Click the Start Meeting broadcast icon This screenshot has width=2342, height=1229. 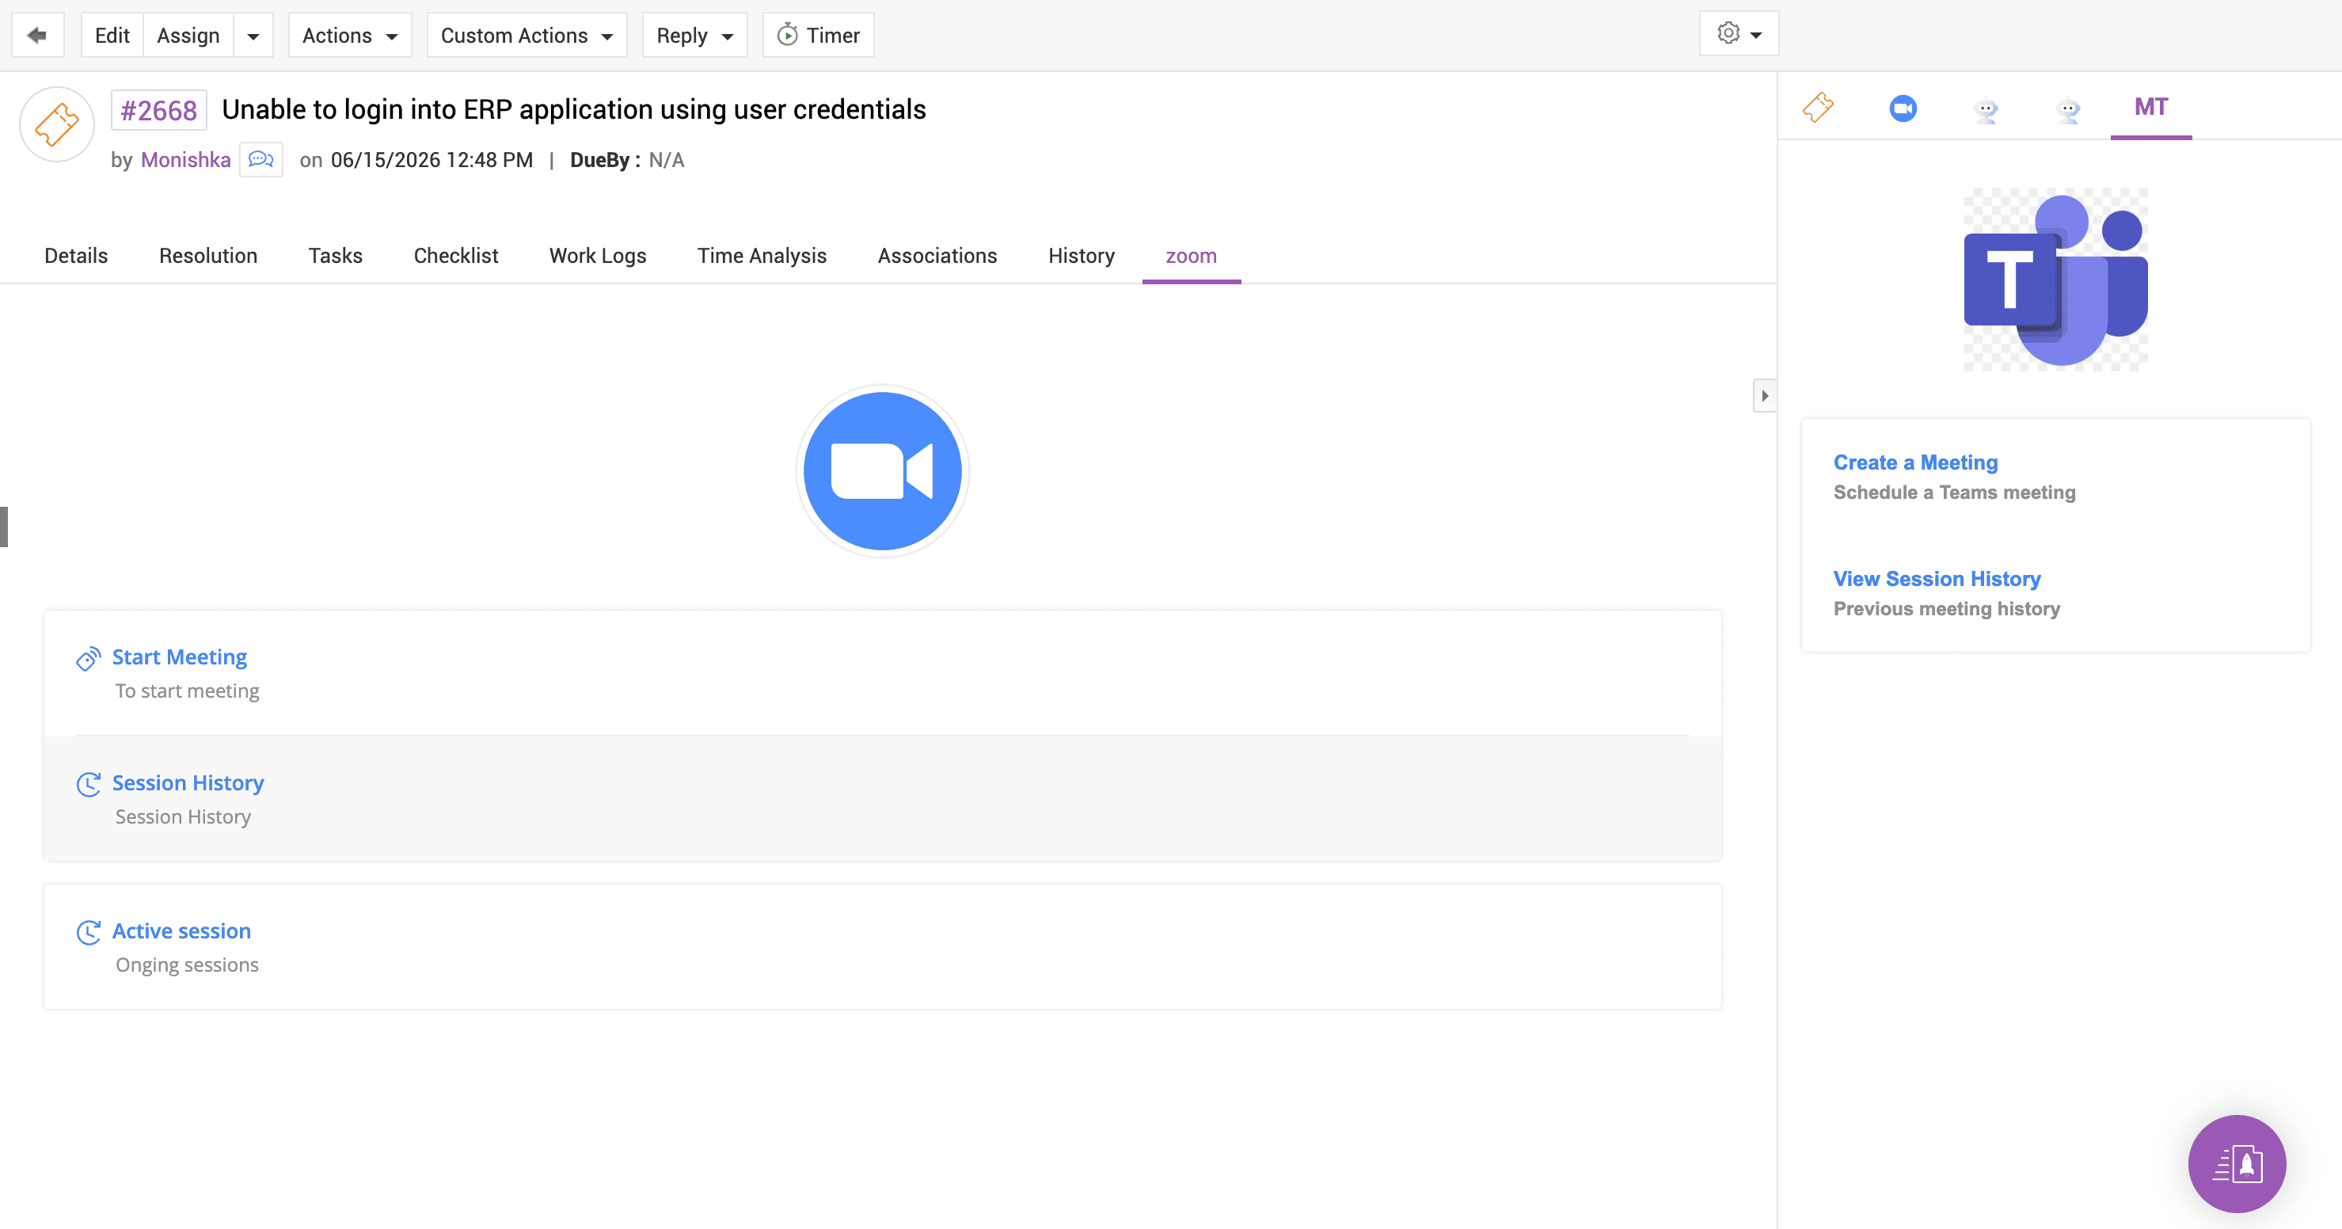coord(88,658)
